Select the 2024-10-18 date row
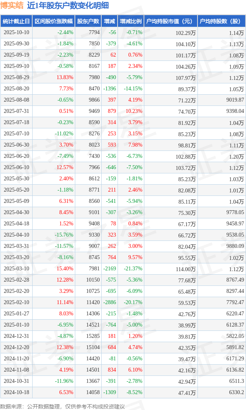Screen dimensions: 246x410 pos(16,393)
